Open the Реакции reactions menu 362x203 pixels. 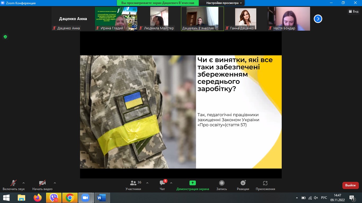243,185
